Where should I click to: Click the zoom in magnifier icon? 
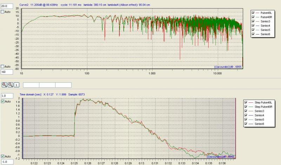click(4, 85)
